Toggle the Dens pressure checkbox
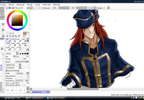The height and width of the screenshot is (100, 144). coord(11,85)
